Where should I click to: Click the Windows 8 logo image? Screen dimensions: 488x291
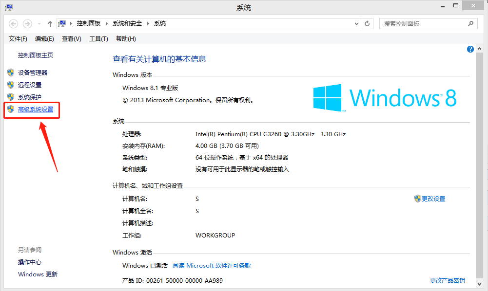(x=385, y=98)
